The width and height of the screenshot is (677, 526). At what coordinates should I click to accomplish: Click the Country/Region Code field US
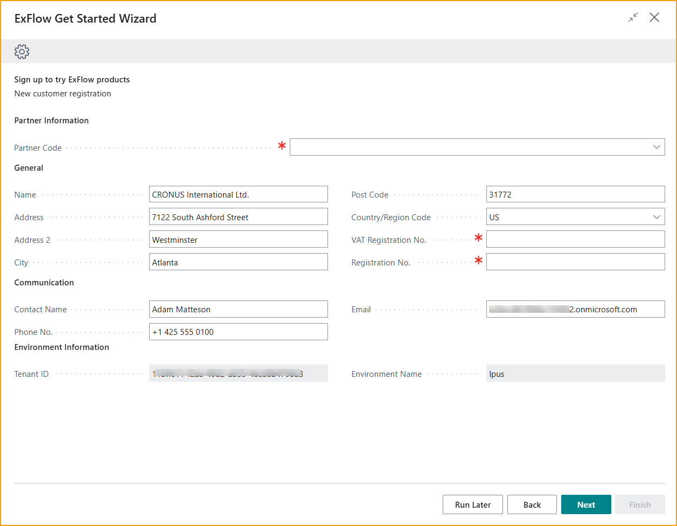pos(576,217)
